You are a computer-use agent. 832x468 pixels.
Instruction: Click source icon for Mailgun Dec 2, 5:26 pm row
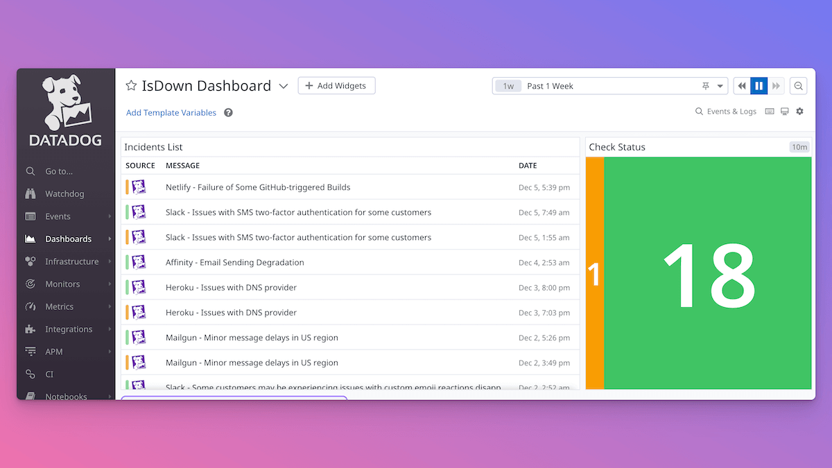click(x=139, y=338)
